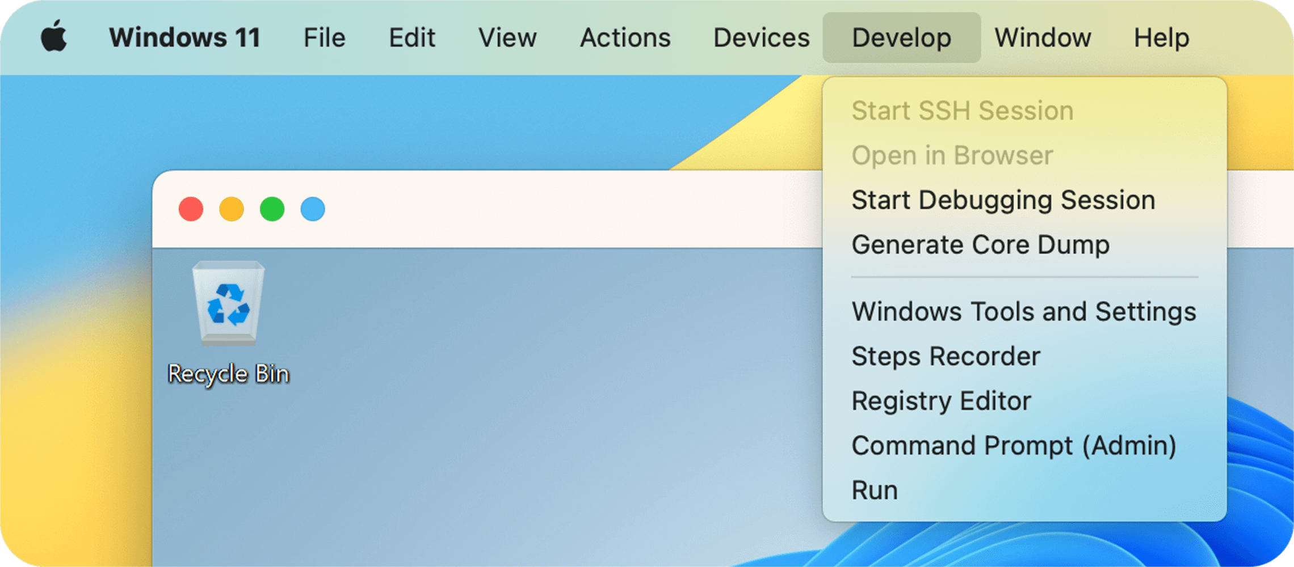Select the Recycle Bin label text
The width and height of the screenshot is (1294, 567).
point(229,374)
